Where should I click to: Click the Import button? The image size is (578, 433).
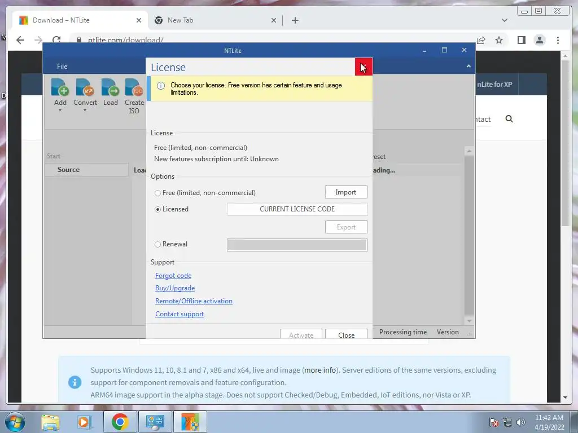[x=346, y=192]
